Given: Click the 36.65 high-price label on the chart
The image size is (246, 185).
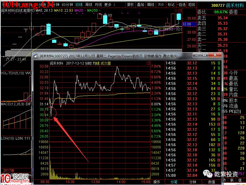Looking at the screenshot, I should tap(108, 15).
